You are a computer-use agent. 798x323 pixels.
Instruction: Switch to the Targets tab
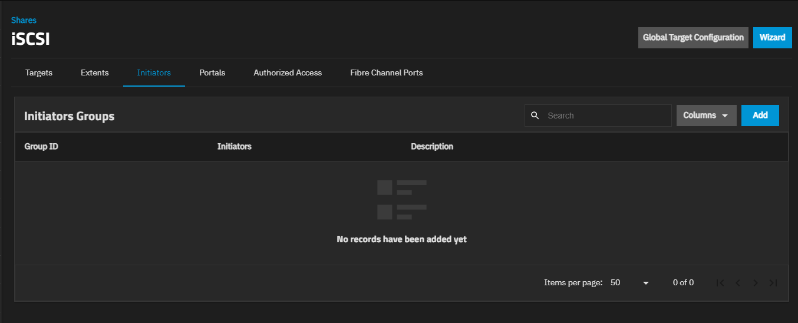coord(39,73)
